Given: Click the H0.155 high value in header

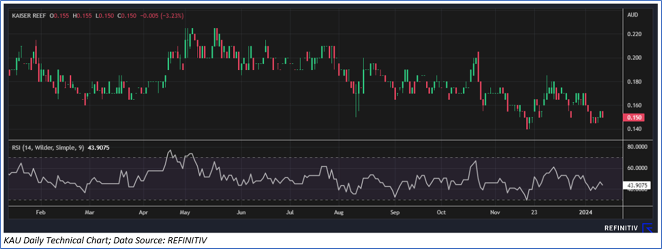Looking at the screenshot, I should point(81,16).
